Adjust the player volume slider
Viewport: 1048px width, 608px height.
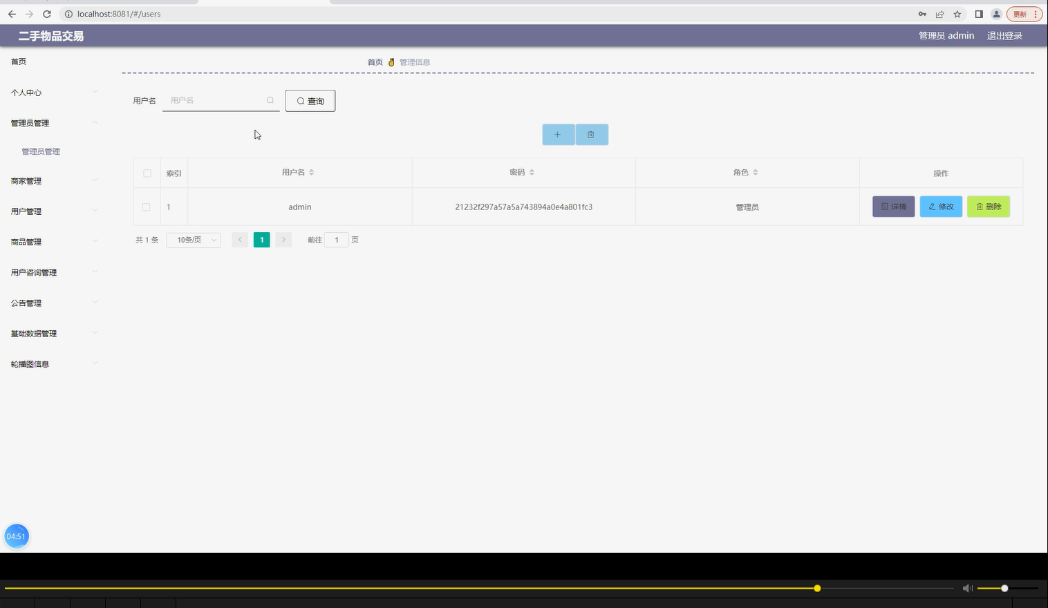pyautogui.click(x=1007, y=588)
